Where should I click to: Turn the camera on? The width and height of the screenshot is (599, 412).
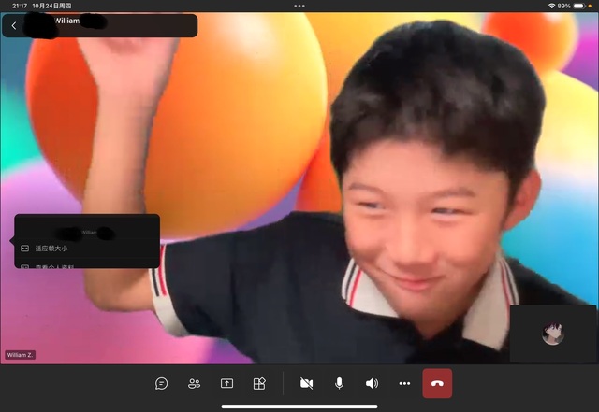(x=306, y=383)
